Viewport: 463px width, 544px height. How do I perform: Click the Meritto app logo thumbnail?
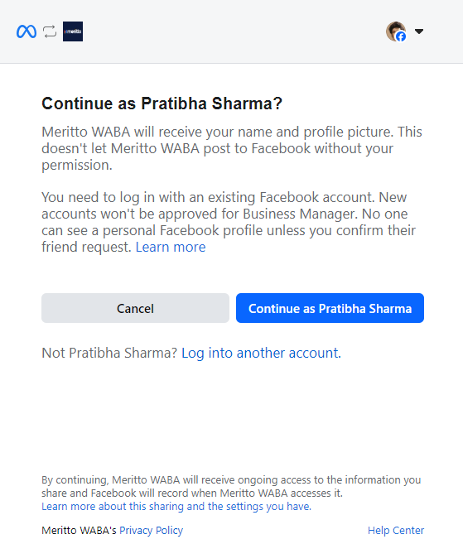[73, 31]
